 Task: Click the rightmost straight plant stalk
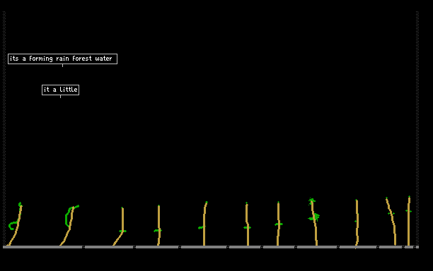click(x=409, y=221)
